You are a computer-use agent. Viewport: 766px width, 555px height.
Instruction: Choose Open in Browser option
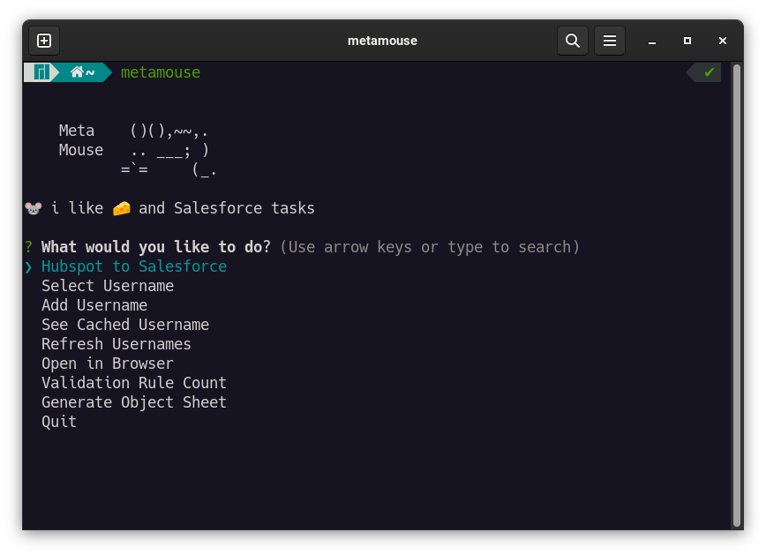[x=108, y=364]
